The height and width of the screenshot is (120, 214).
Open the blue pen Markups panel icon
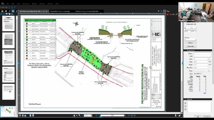point(10,11)
